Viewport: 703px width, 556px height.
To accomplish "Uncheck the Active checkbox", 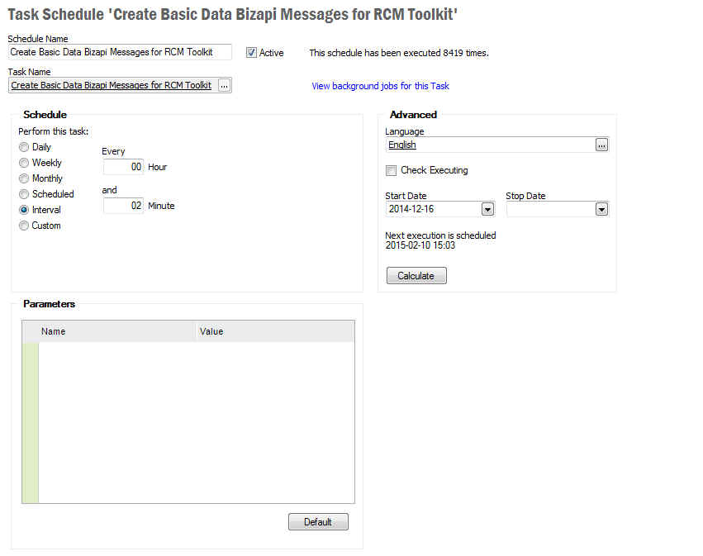I will pos(252,52).
